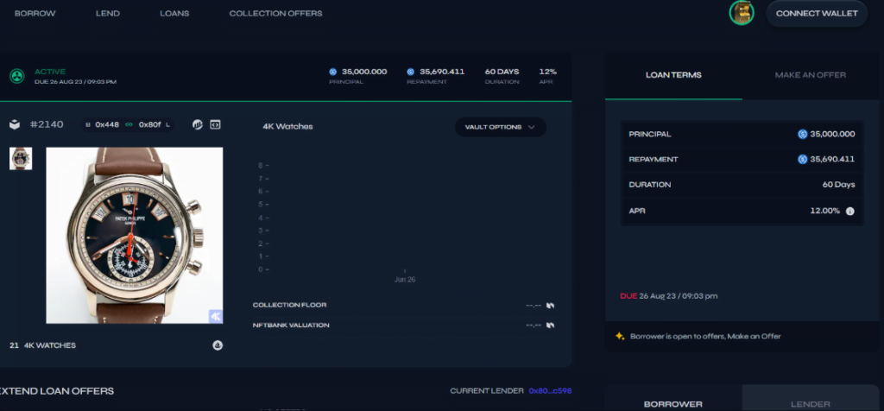The width and height of the screenshot is (884, 411).
Task: Click the cube icon next to #2140
Action: click(15, 124)
